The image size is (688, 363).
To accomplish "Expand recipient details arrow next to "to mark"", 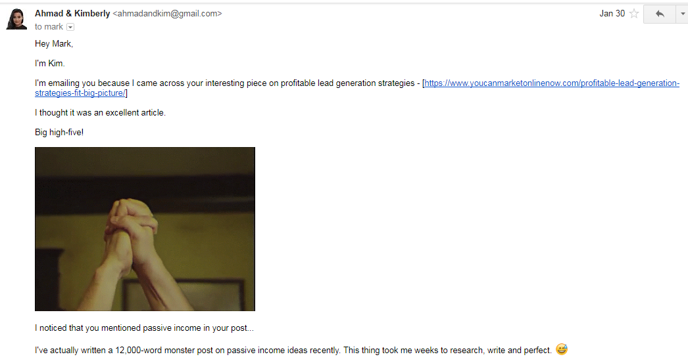I will pos(70,27).
